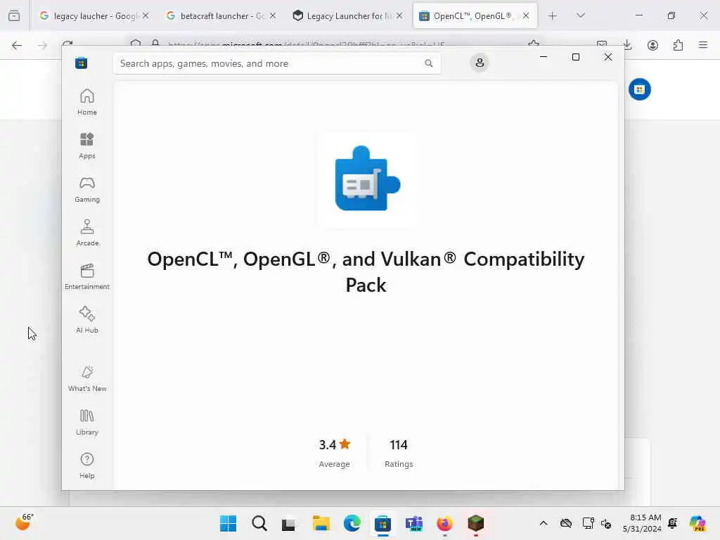720x540 pixels.
Task: Open Microsoft Teams from taskbar
Action: click(413, 523)
